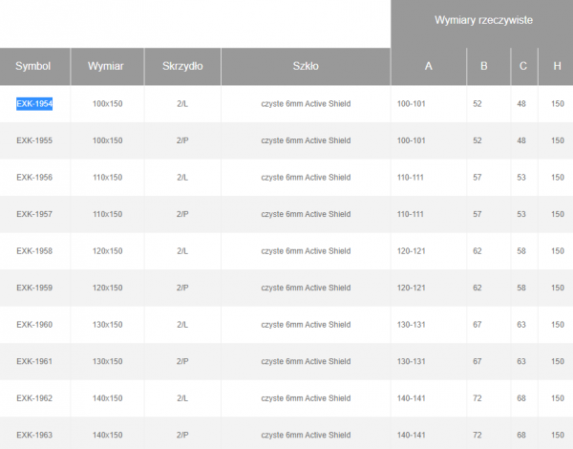Screen dimensions: 573x449
Task: Select the EXK-1959 symbol cell
Action: point(34,289)
